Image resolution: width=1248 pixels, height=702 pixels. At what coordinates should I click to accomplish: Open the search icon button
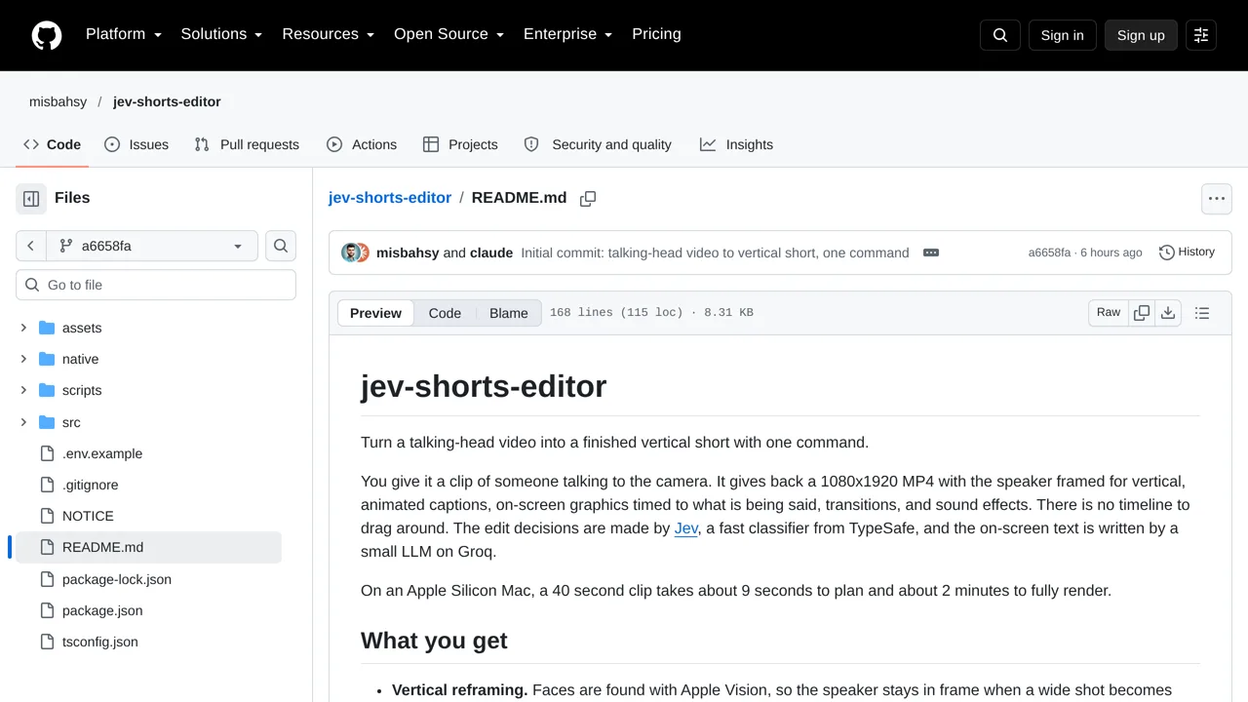1000,35
